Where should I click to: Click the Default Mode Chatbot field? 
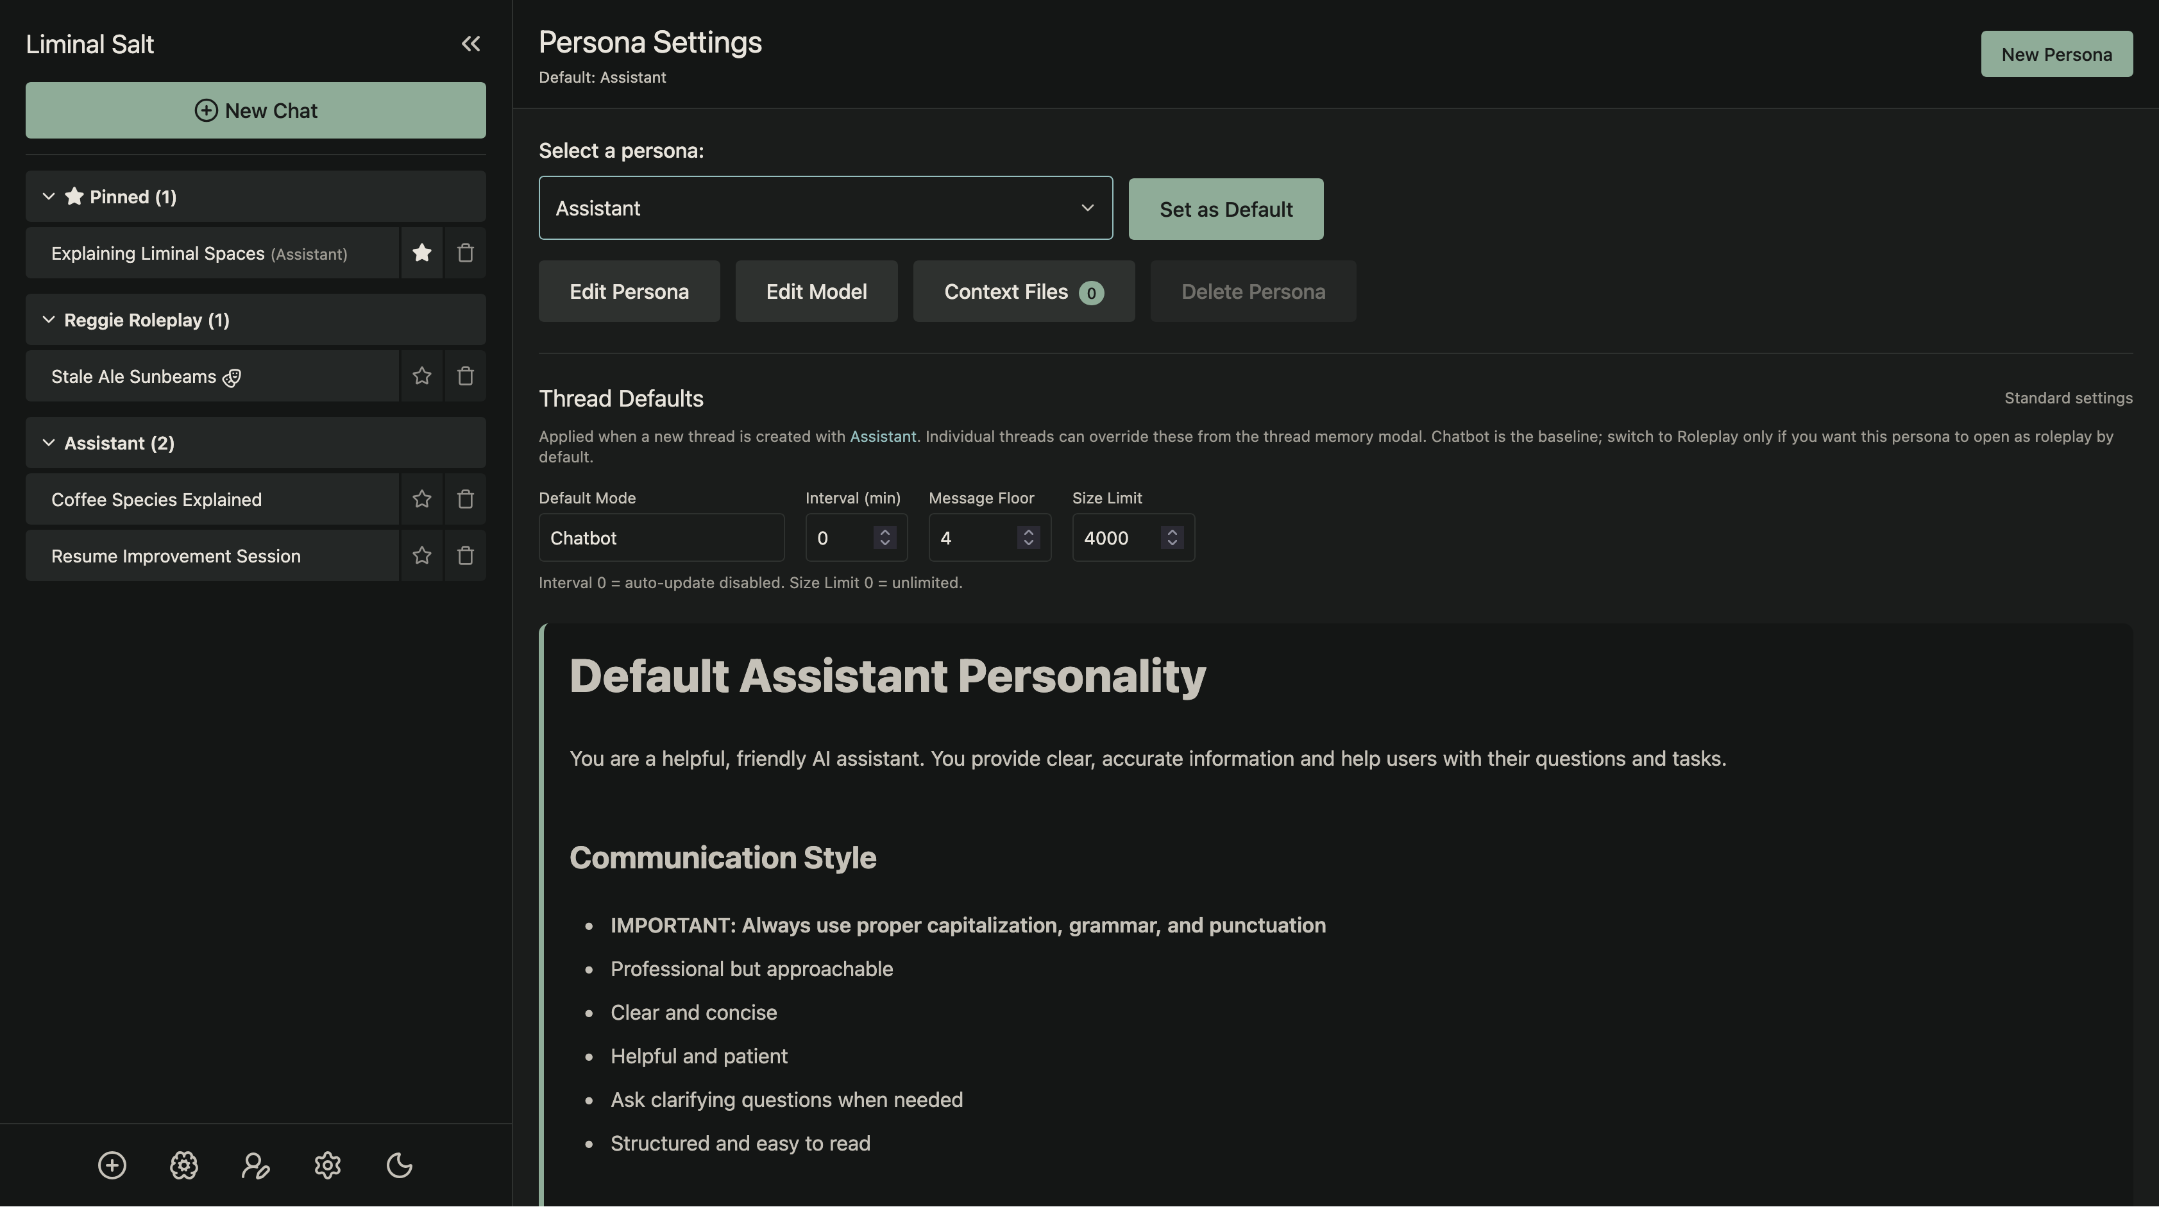(x=661, y=538)
